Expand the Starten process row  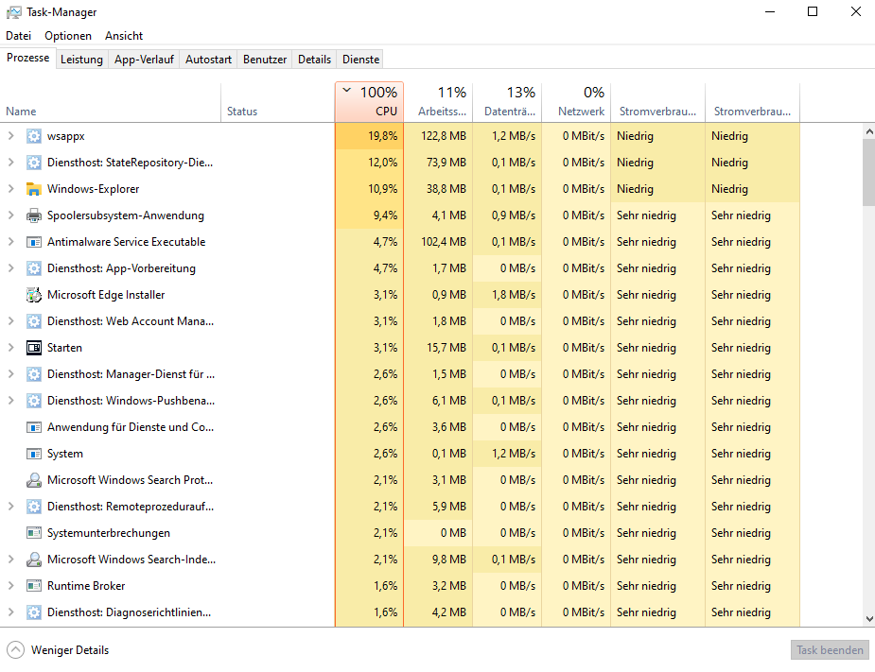pyautogui.click(x=10, y=348)
